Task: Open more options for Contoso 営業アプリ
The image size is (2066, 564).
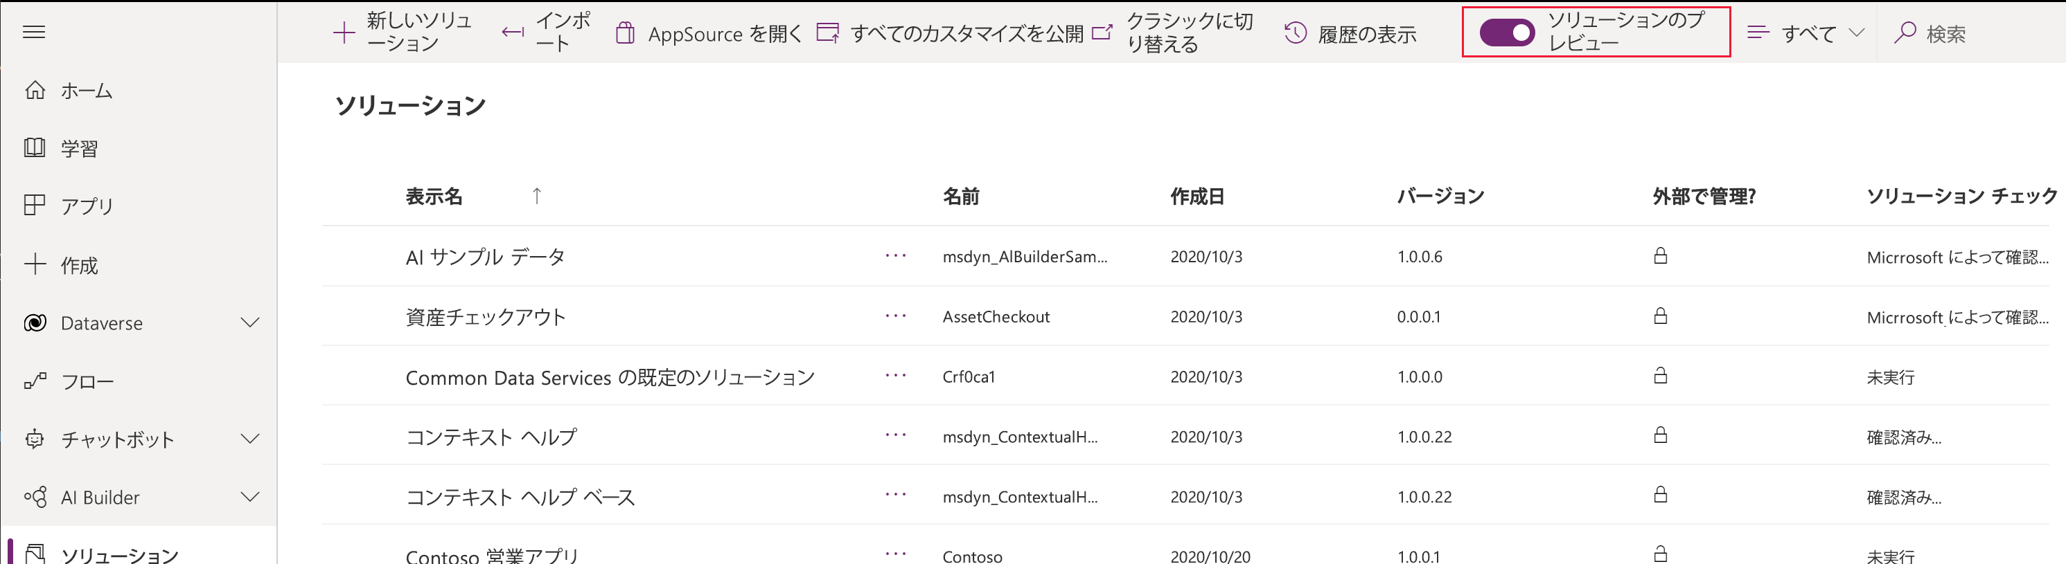Action: coord(896,553)
